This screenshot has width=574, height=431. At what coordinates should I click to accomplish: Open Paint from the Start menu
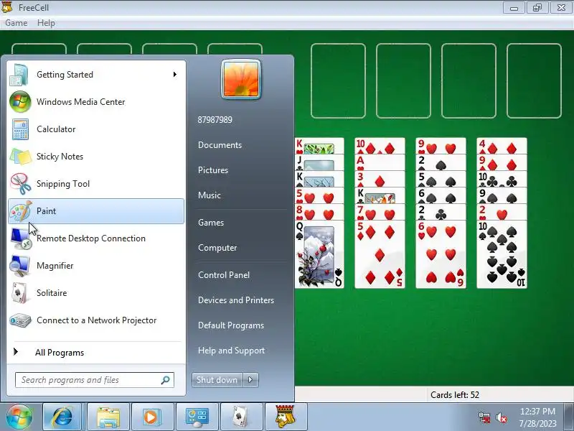(x=96, y=211)
